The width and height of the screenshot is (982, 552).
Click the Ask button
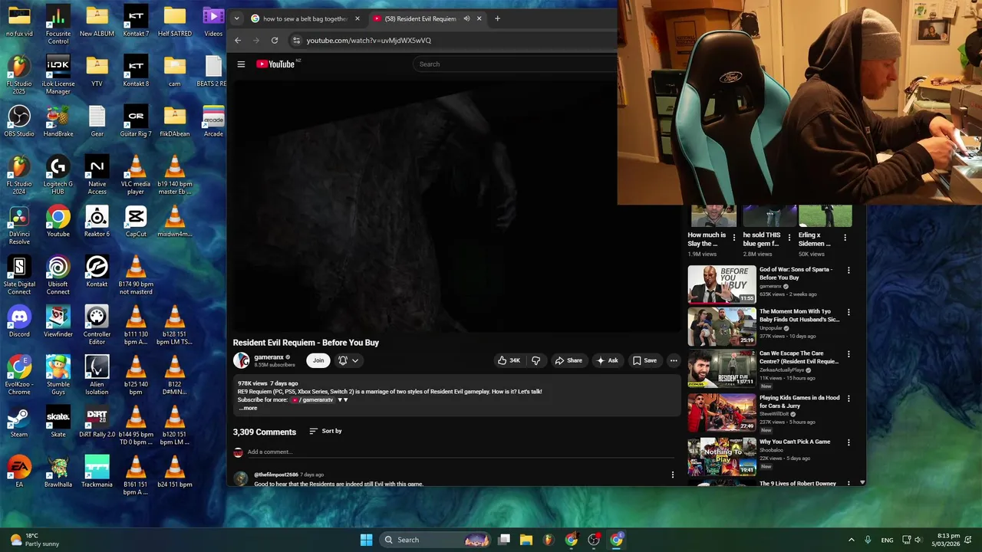607,360
